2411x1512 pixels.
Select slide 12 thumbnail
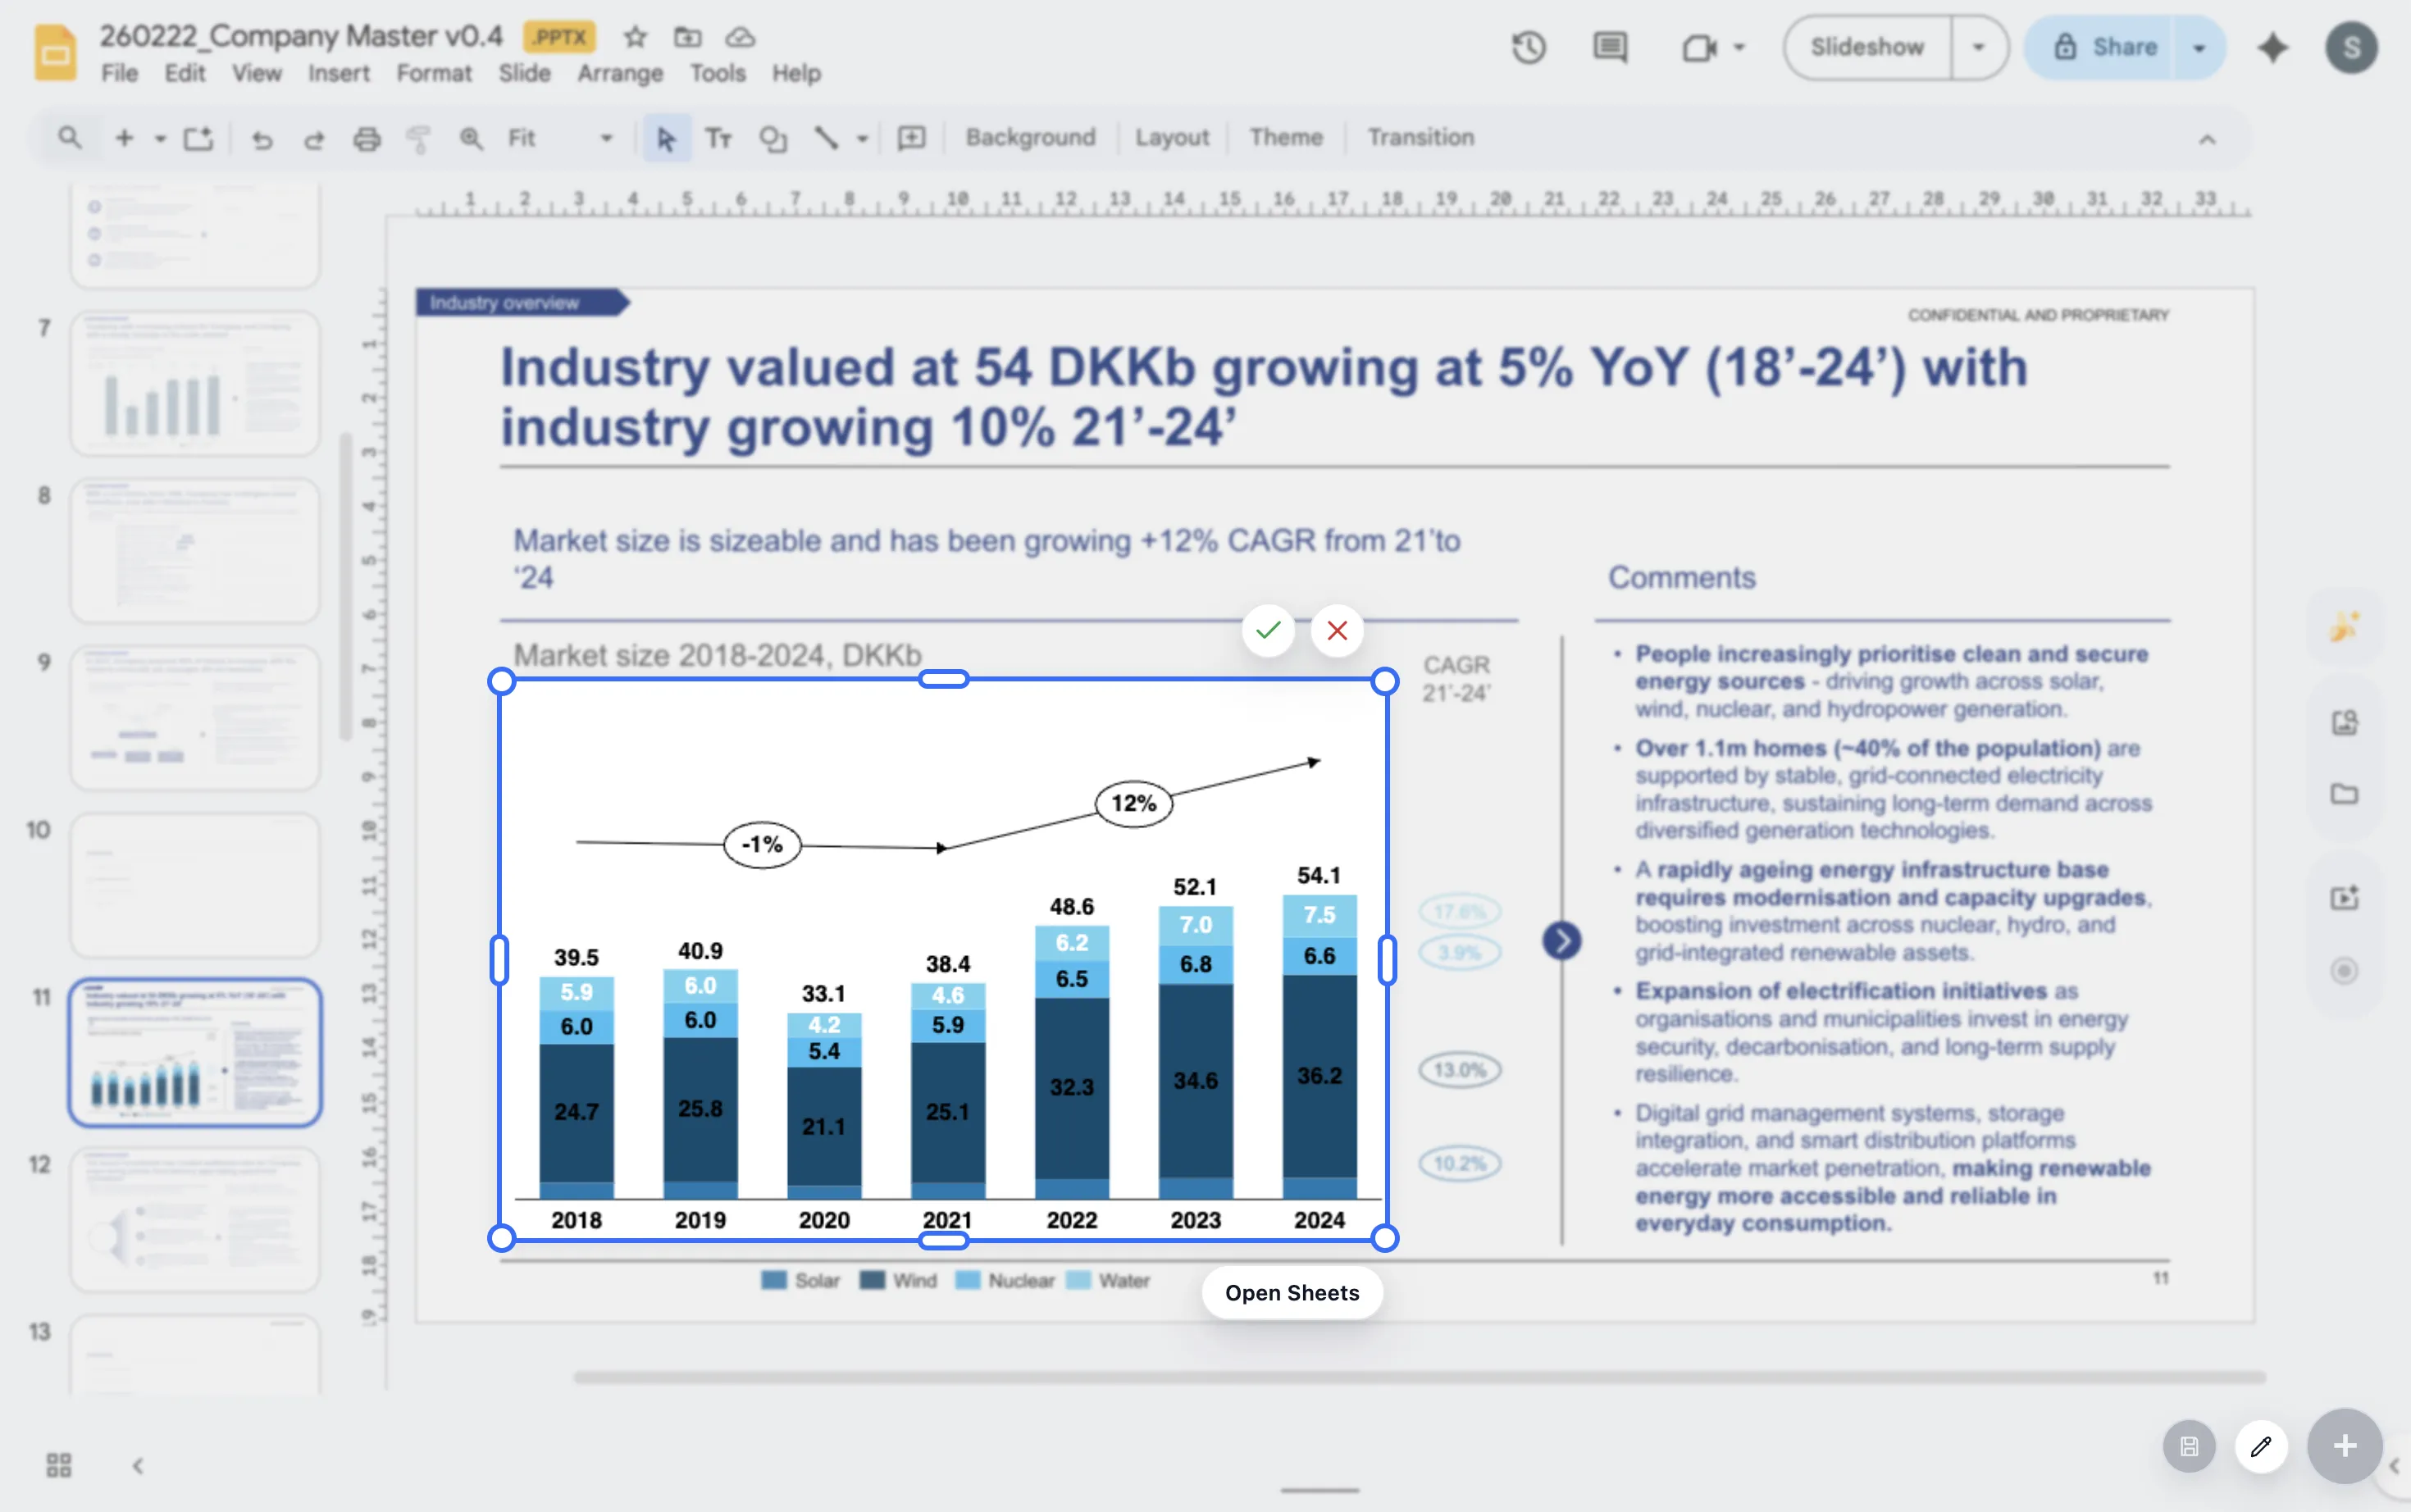194,1220
